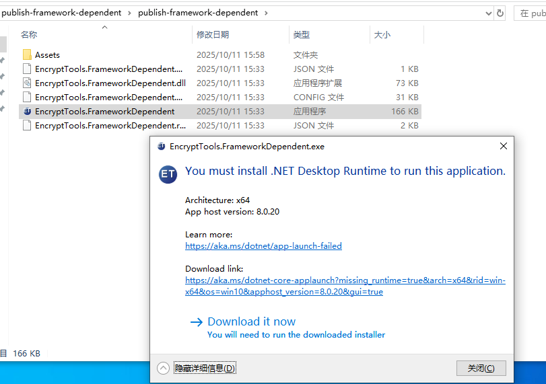
Task: Sort by the 类型 column header
Action: click(302, 34)
